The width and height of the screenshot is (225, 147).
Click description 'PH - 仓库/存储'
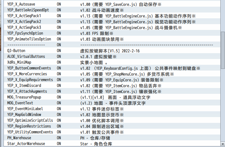(95, 138)
